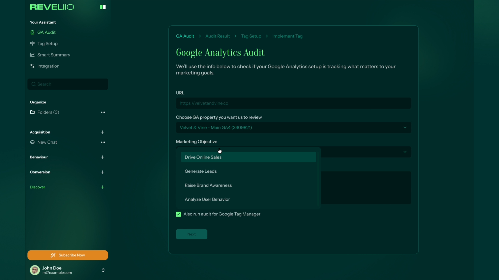499x280 pixels.
Task: Uncheck Google Tag Manager audit checkbox
Action: pyautogui.click(x=179, y=214)
